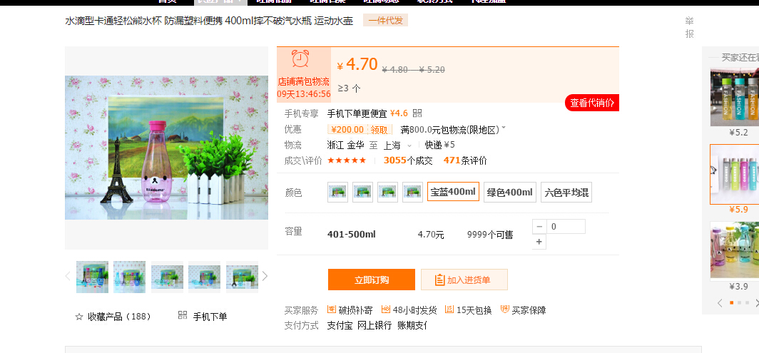Expand the 满800.0元包物流 details arrow
The width and height of the screenshot is (759, 353).
[x=504, y=128]
